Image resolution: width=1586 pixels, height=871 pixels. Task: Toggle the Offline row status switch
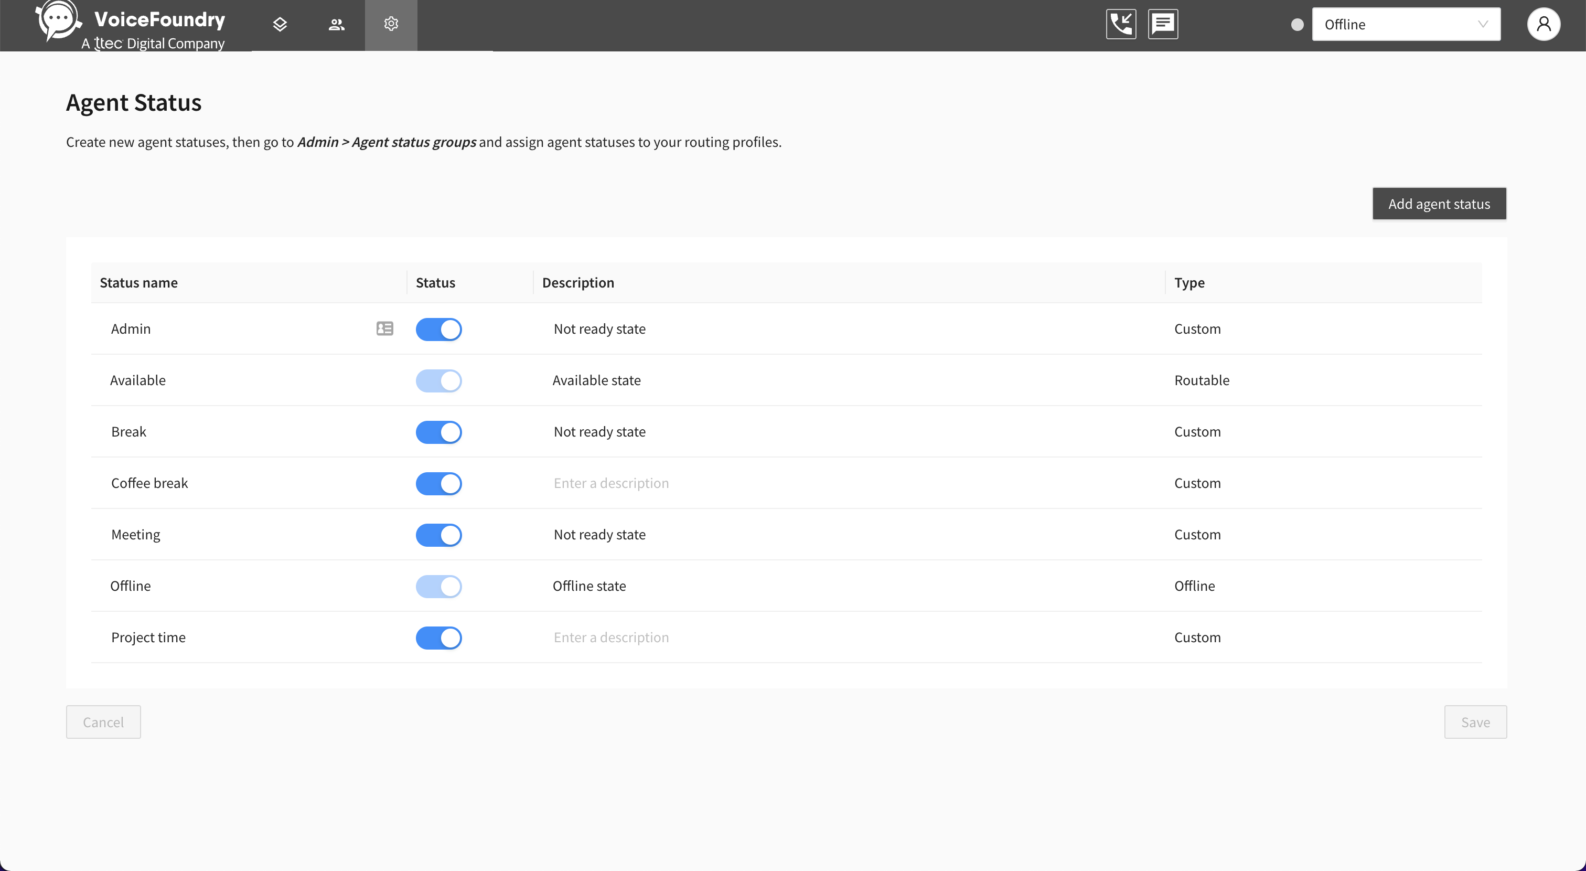(439, 587)
